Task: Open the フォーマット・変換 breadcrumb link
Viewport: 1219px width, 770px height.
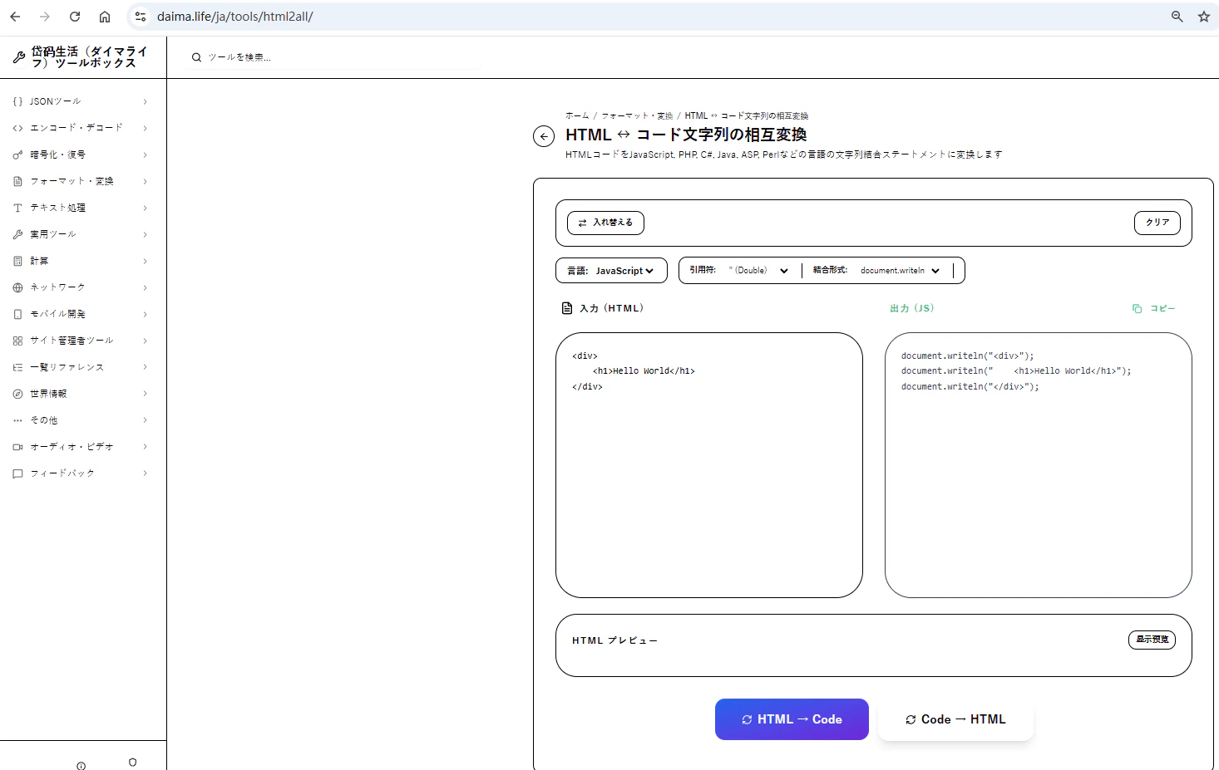Action: point(637,115)
